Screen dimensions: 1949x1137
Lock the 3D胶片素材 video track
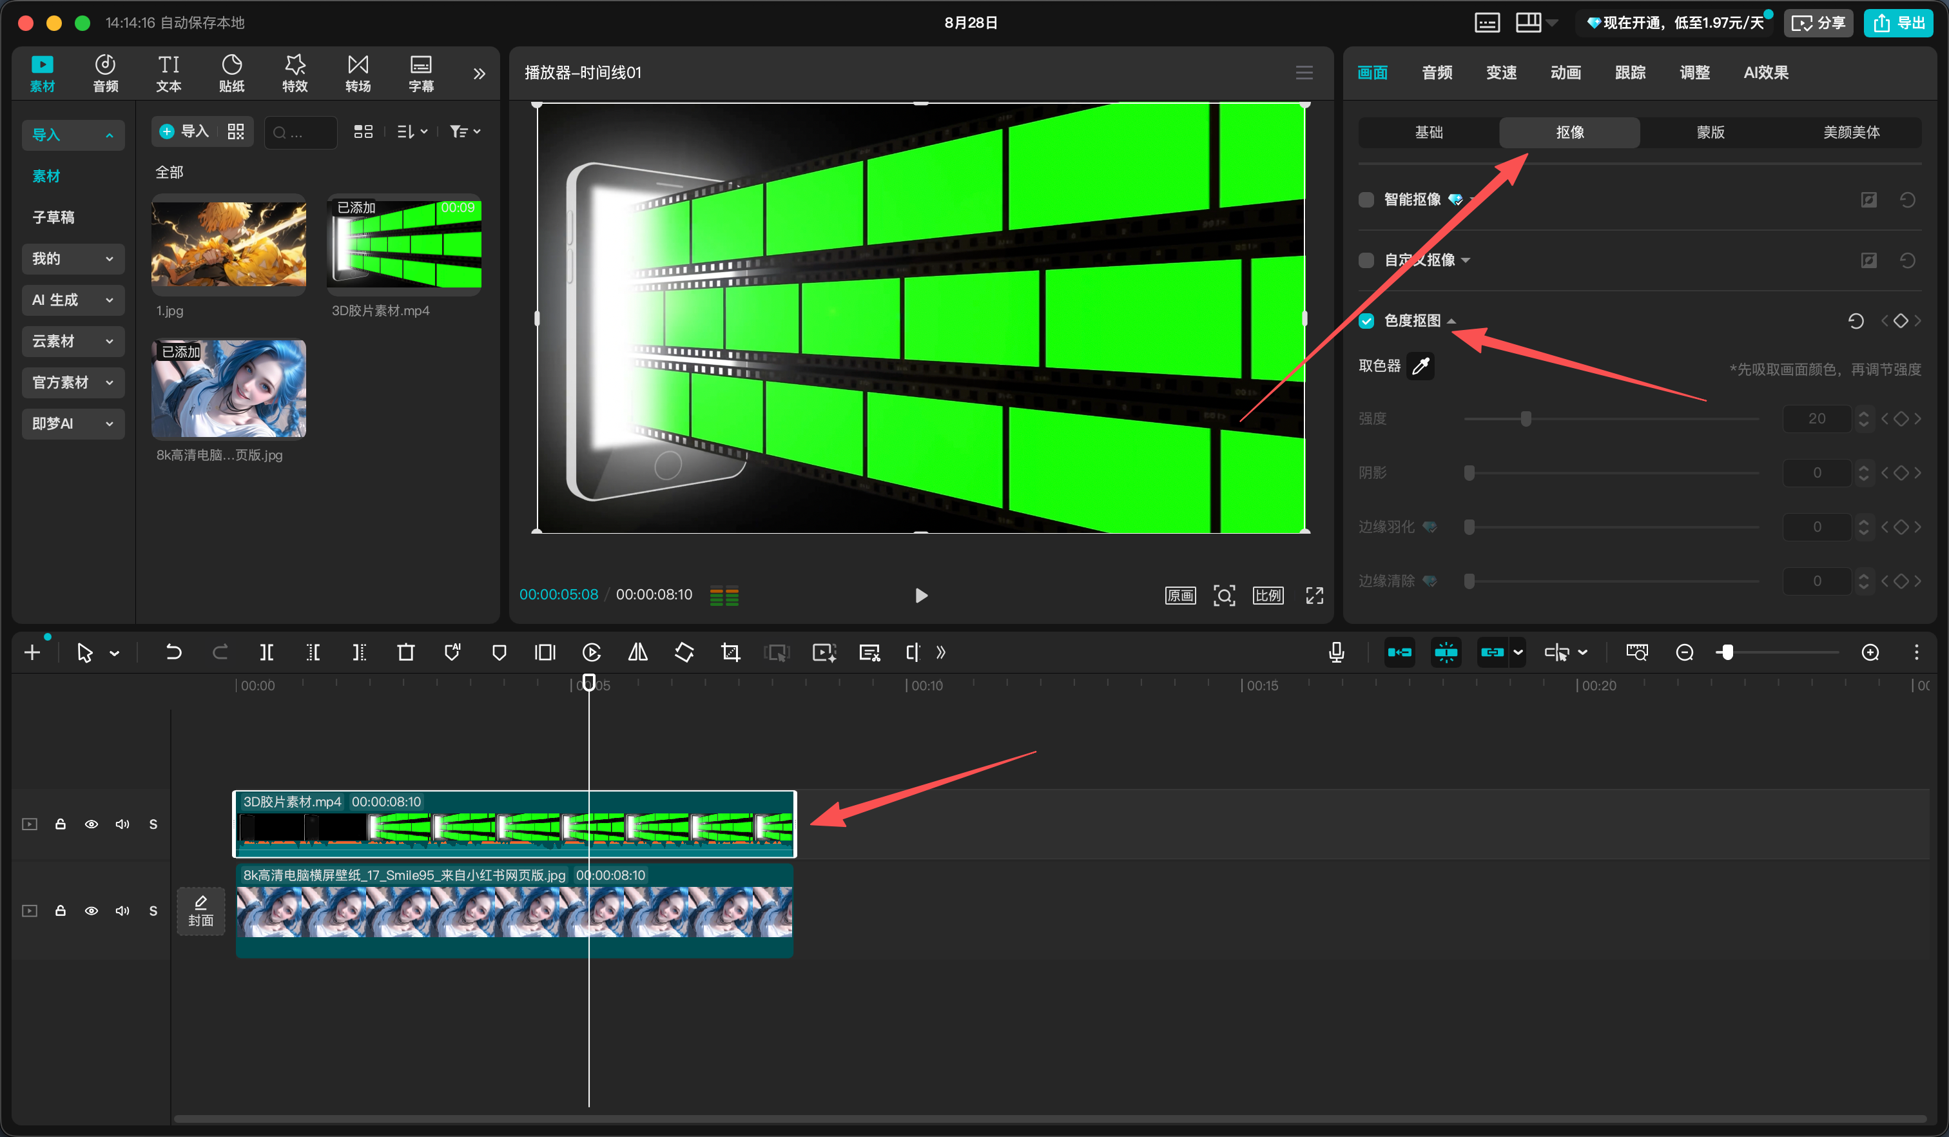(61, 824)
